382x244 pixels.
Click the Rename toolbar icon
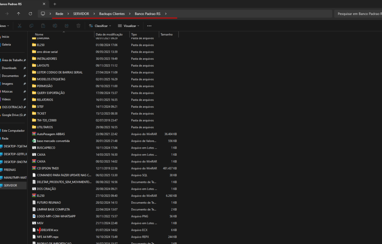click(55, 26)
